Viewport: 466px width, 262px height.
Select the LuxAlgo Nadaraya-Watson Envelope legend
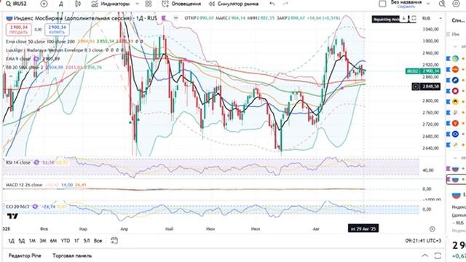click(x=55, y=50)
